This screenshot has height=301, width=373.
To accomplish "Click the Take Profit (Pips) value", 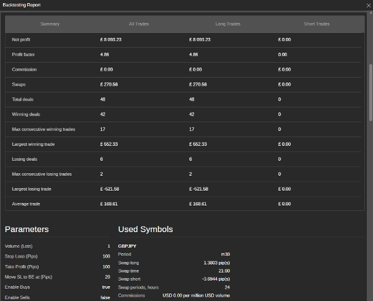I will [106, 267].
